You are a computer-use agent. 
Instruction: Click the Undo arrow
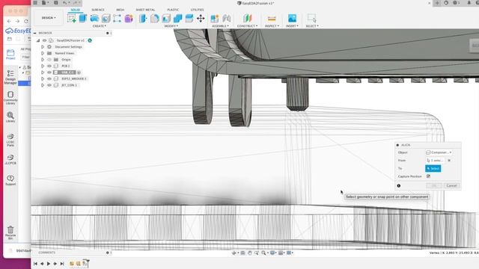click(65, 3)
